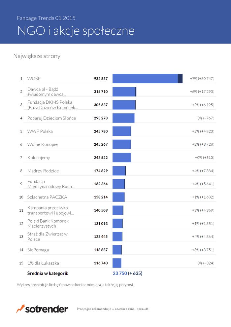The width and height of the screenshot is (231, 327).
Task: Select the WWF Polska row label
Action: (x=40, y=131)
